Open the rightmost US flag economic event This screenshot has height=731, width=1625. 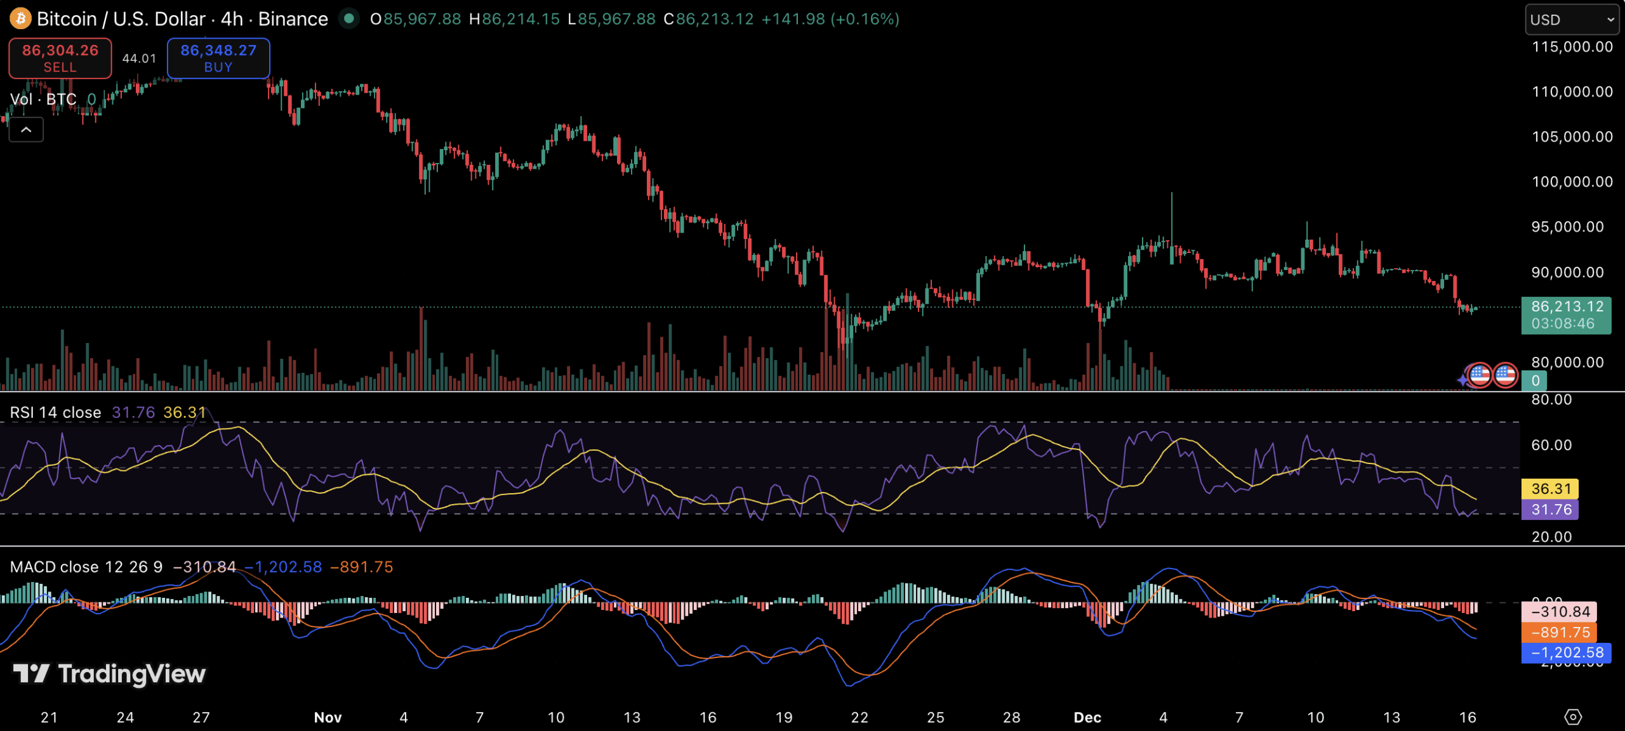1506,375
